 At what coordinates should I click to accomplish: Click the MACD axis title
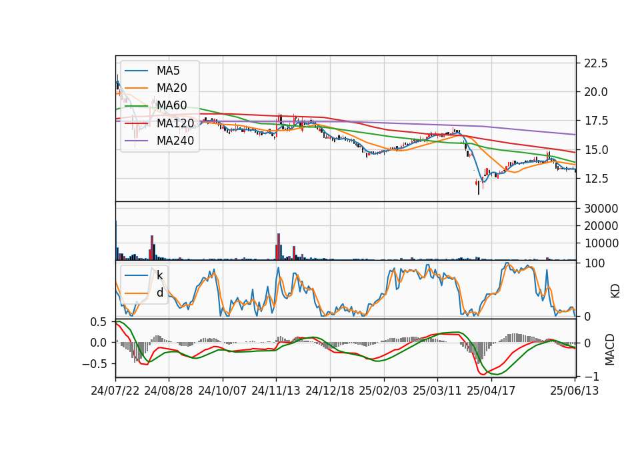click(610, 349)
